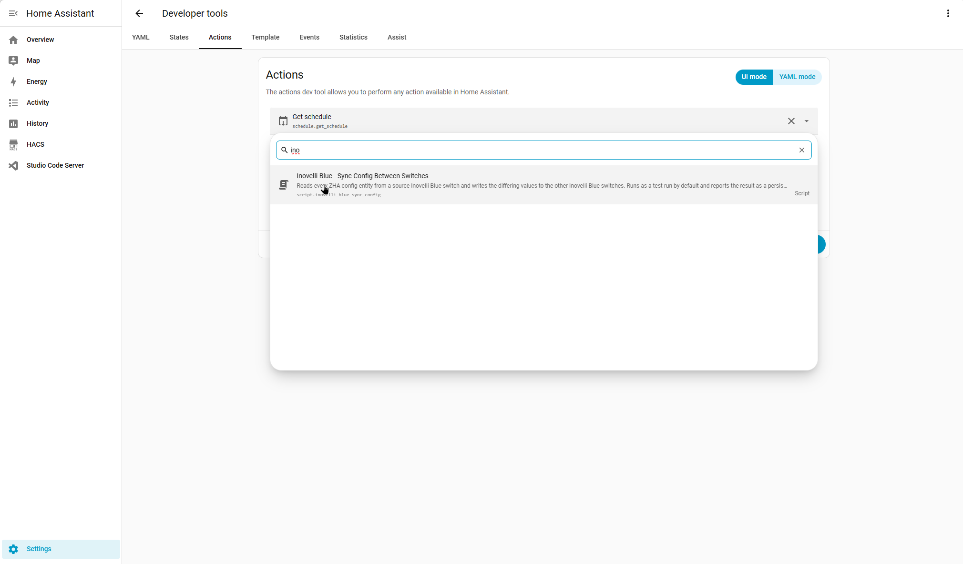Open the HACS sidebar label

[35, 144]
